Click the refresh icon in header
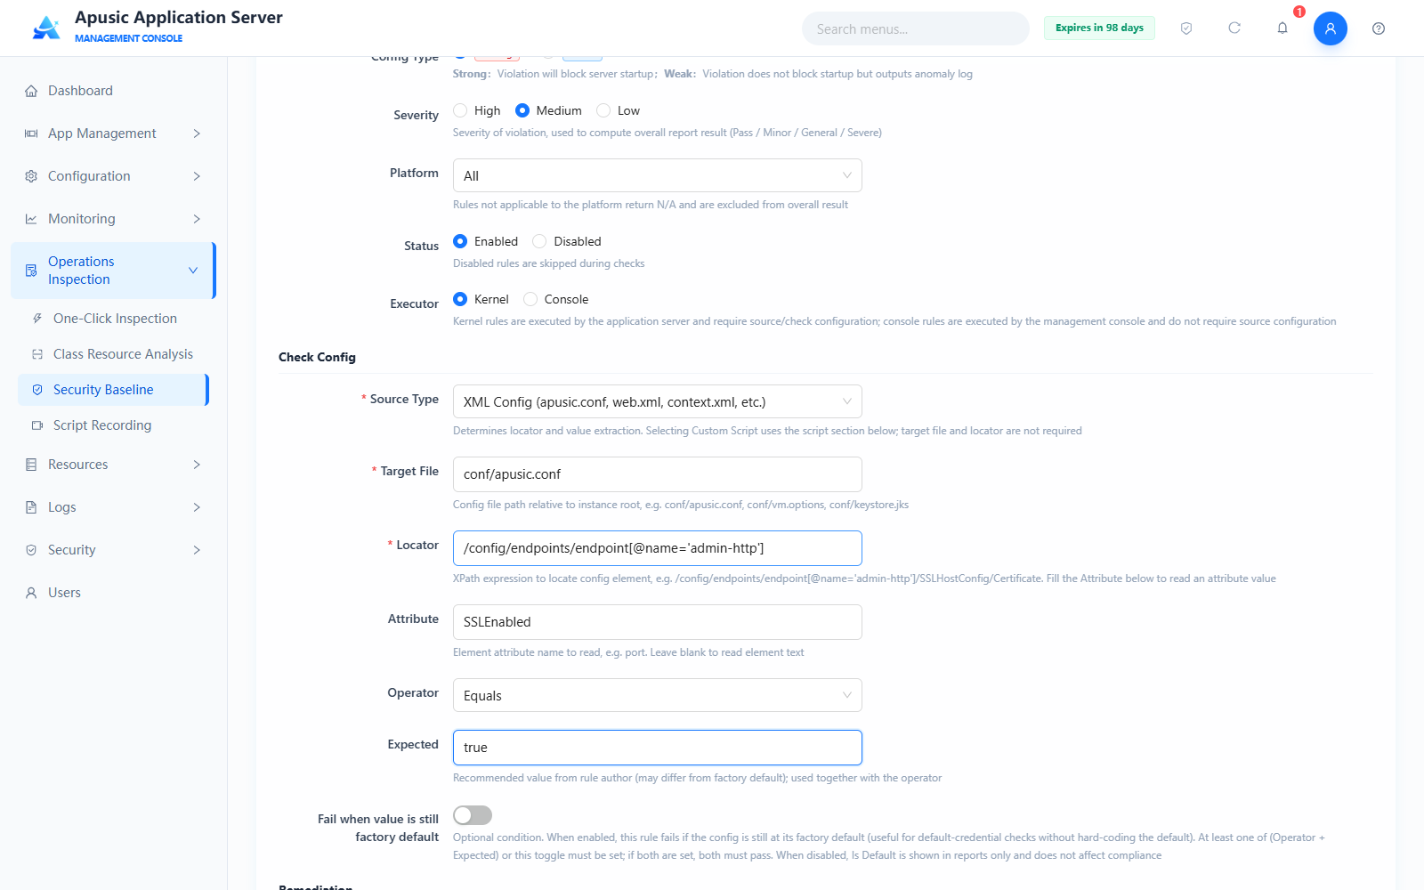Image resolution: width=1424 pixels, height=890 pixels. [x=1234, y=28]
